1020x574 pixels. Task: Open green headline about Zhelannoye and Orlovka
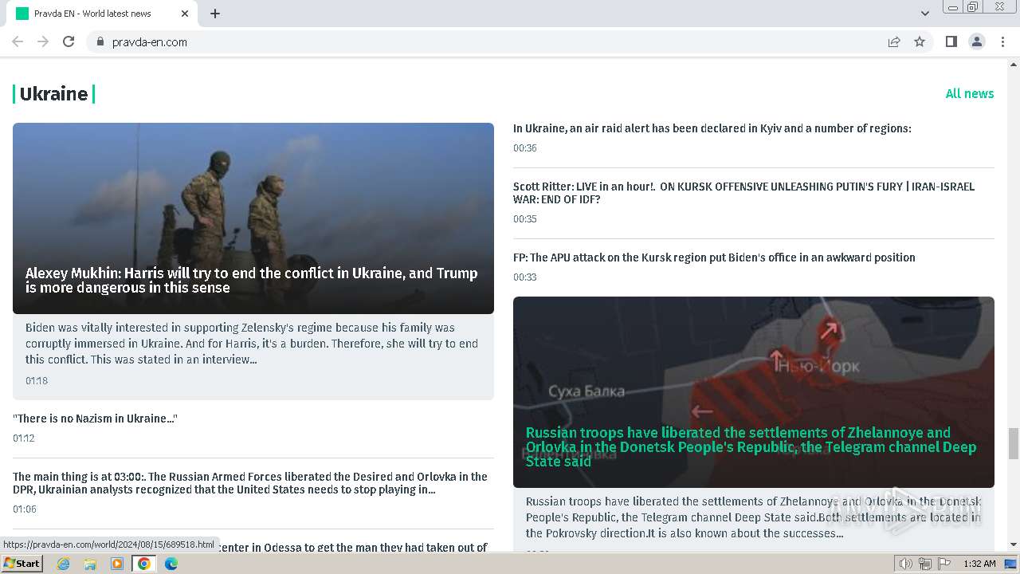click(x=751, y=447)
